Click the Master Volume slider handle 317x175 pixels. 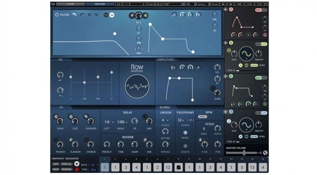click(244, 153)
